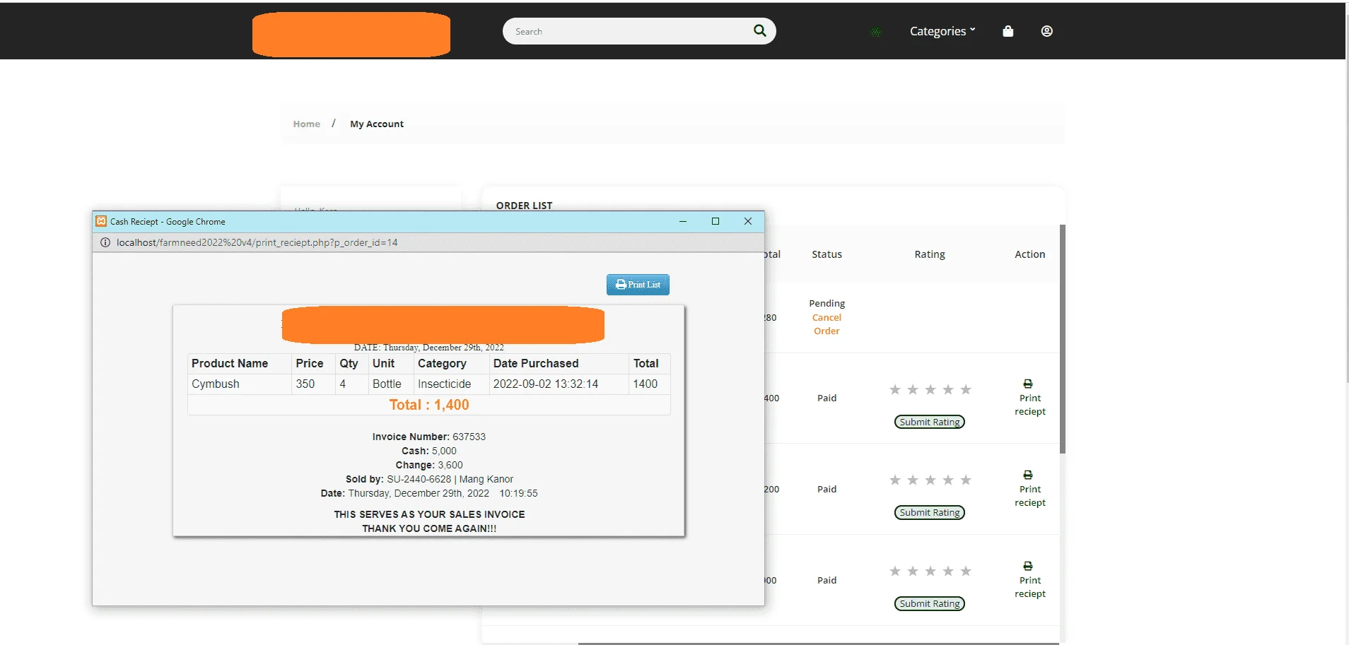Submit Rating for the 200 order
This screenshot has width=1349, height=645.
(x=930, y=512)
